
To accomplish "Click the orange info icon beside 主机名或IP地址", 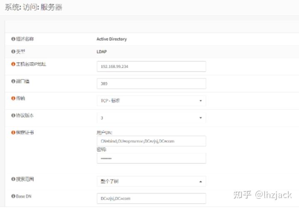I will tap(13, 64).
